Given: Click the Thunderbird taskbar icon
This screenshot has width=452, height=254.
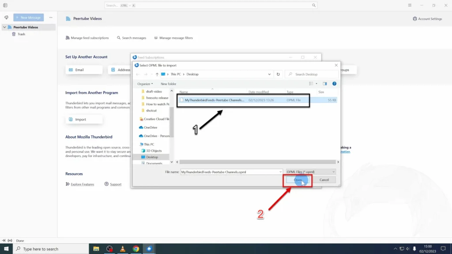Looking at the screenshot, I should click(149, 249).
